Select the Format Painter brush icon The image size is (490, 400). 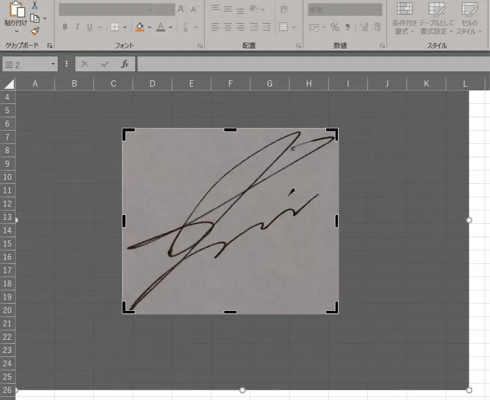[35, 31]
